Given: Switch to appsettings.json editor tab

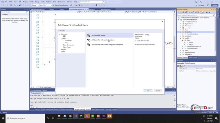Looking at the screenshot, I should (106, 9).
